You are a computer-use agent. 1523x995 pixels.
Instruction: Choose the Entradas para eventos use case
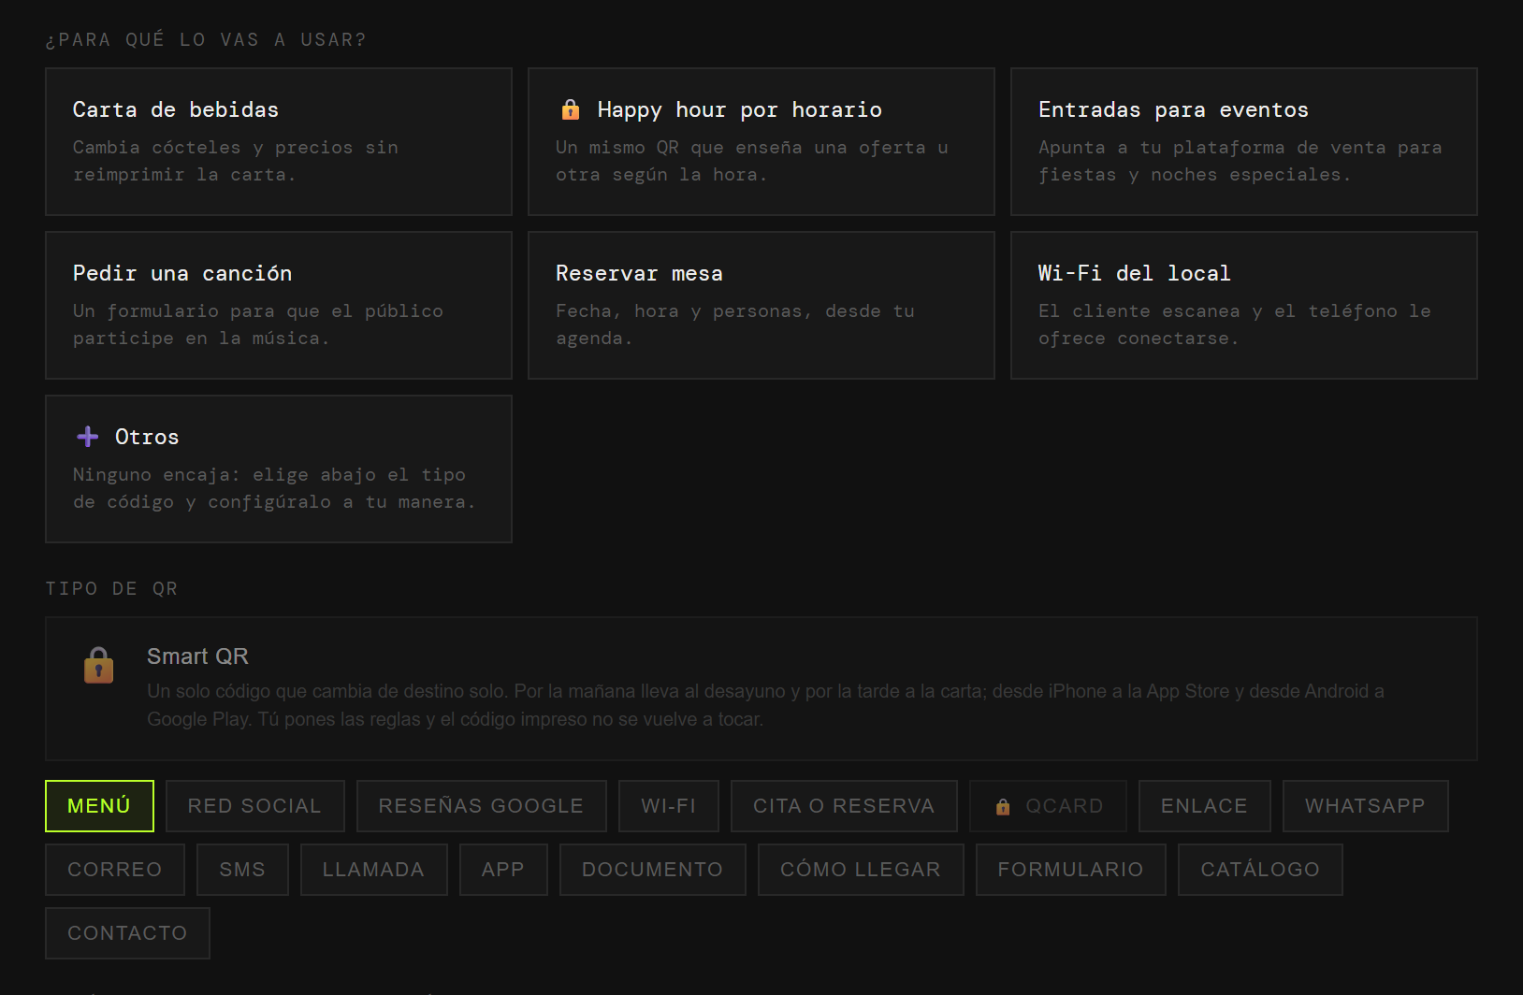(1244, 141)
